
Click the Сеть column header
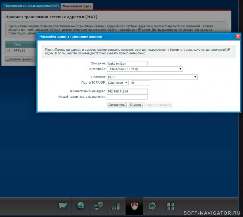click(x=17, y=44)
